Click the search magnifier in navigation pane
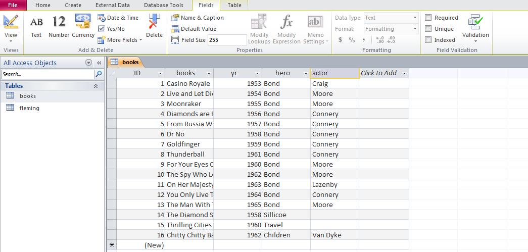Viewport: 528px width, 252px height. click(x=99, y=74)
